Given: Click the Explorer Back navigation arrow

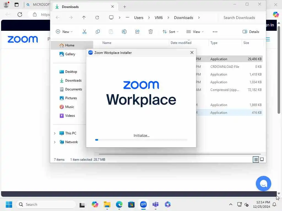Looking at the screenshot, I should 58,18.
